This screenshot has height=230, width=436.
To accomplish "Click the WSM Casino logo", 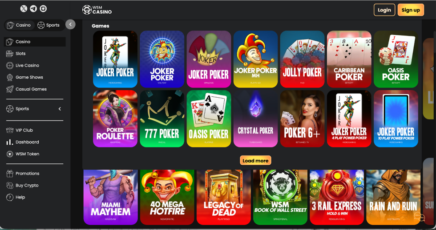I will (97, 10).
